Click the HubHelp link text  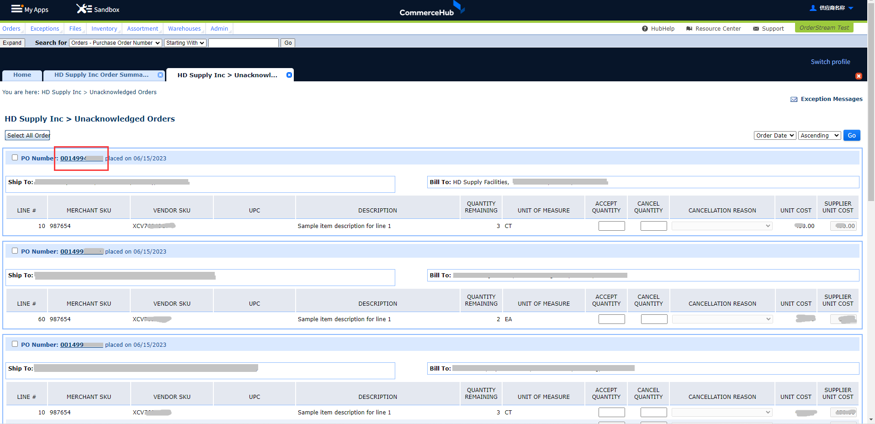pyautogui.click(x=663, y=28)
